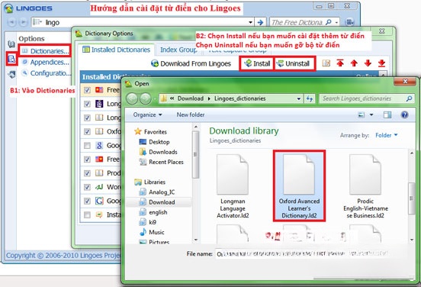
Task: Select Longman Language Activator.ld2 file
Action: [233, 186]
